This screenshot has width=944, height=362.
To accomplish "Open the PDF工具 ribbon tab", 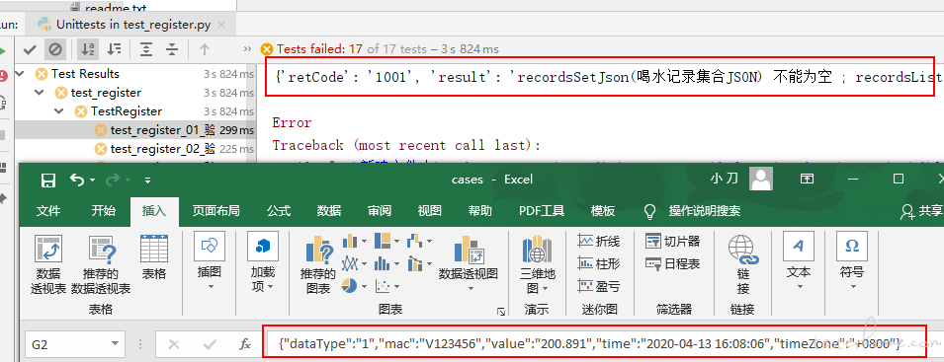I will [542, 211].
